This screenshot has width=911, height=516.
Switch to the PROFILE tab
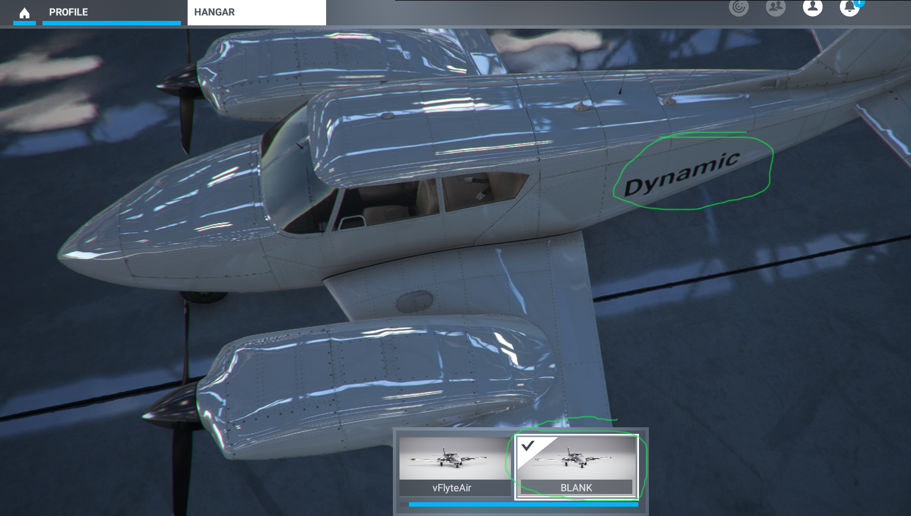click(x=68, y=12)
